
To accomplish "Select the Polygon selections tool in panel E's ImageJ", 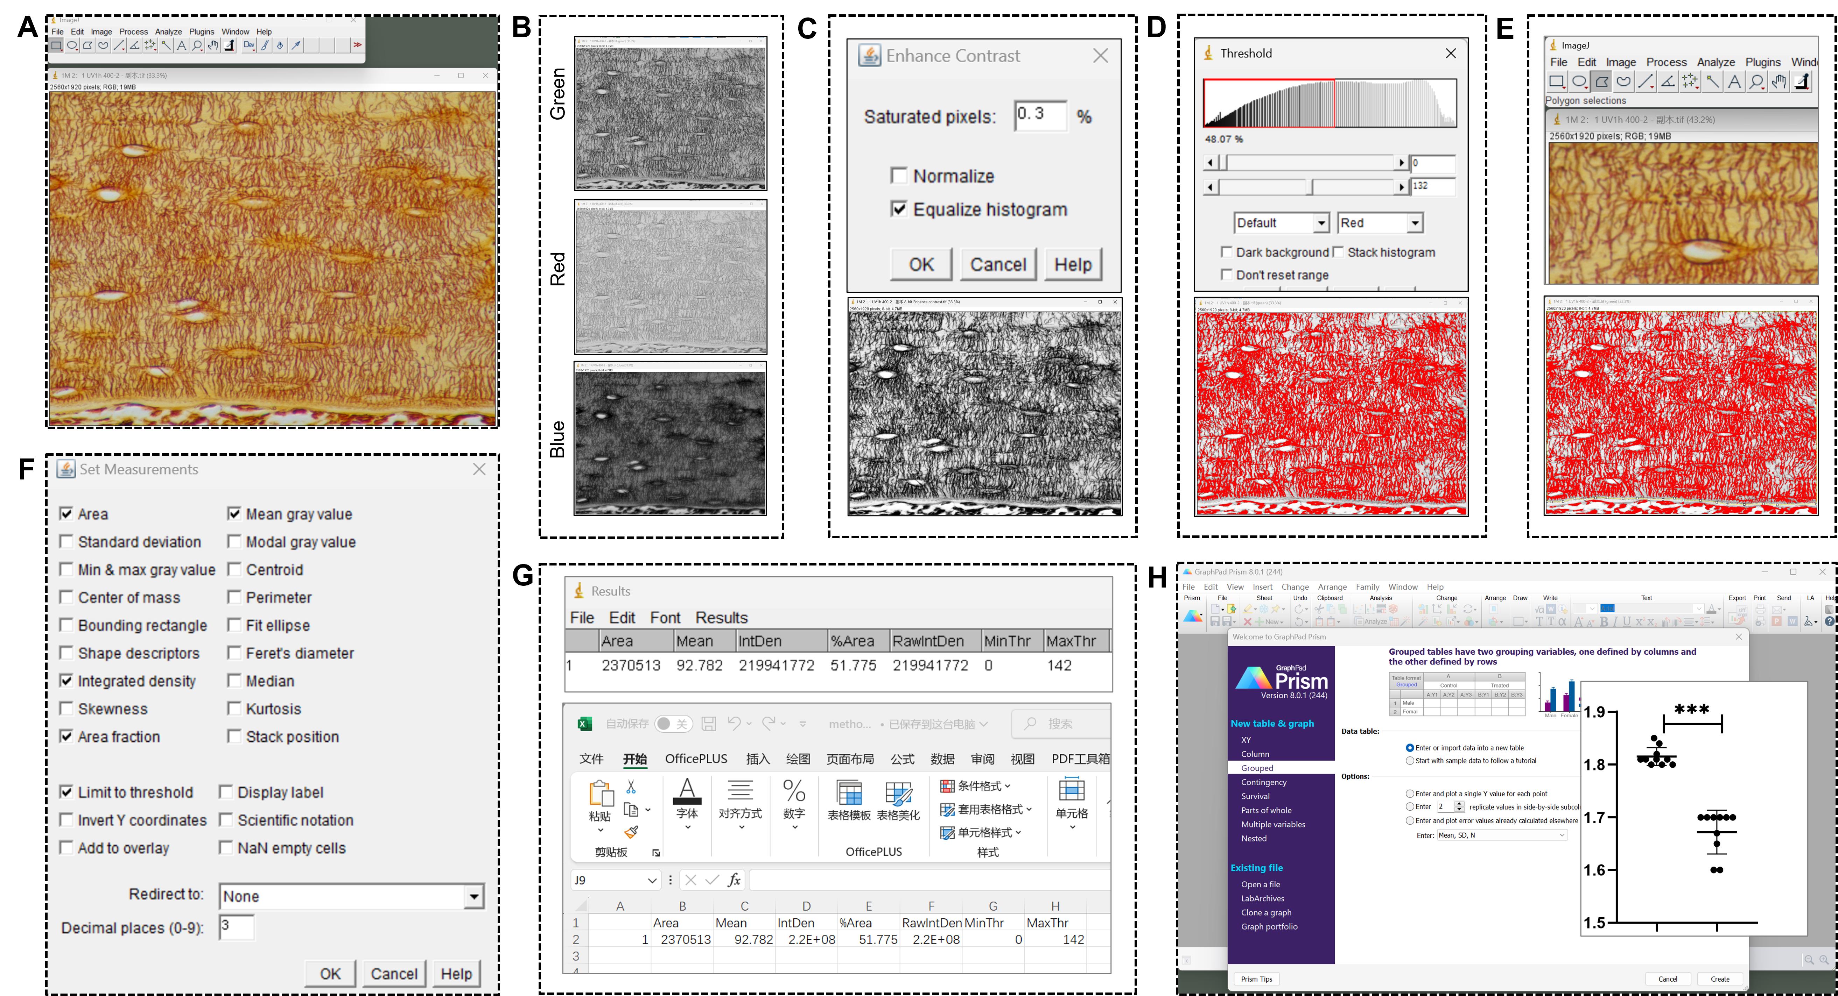I will pyautogui.click(x=1601, y=81).
